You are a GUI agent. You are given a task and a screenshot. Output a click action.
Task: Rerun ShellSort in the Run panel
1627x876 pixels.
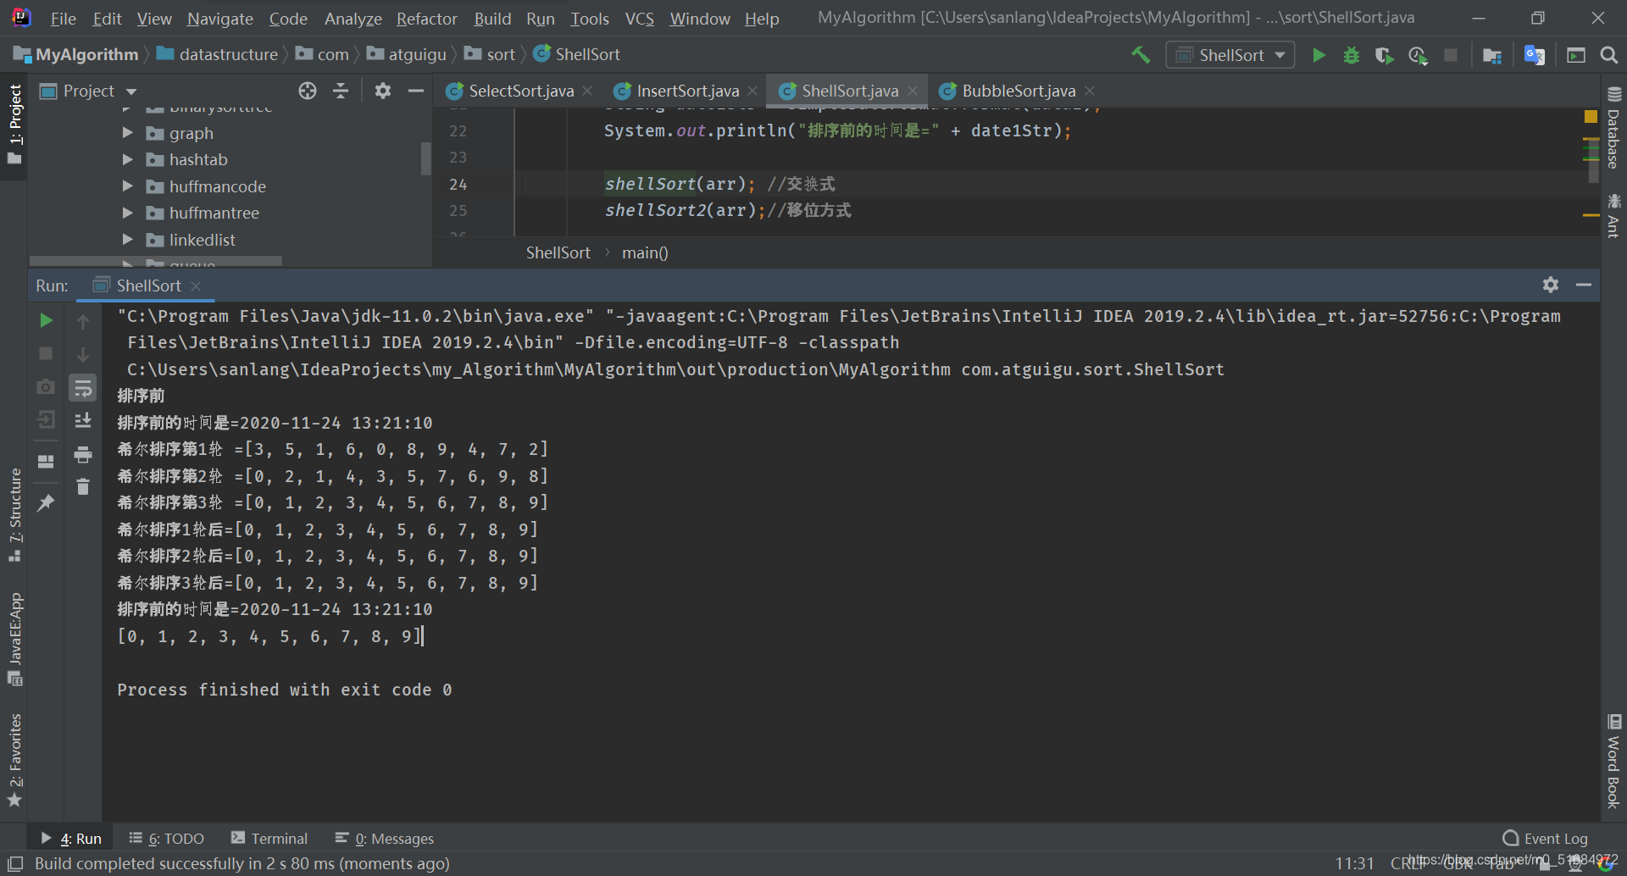pyautogui.click(x=47, y=320)
